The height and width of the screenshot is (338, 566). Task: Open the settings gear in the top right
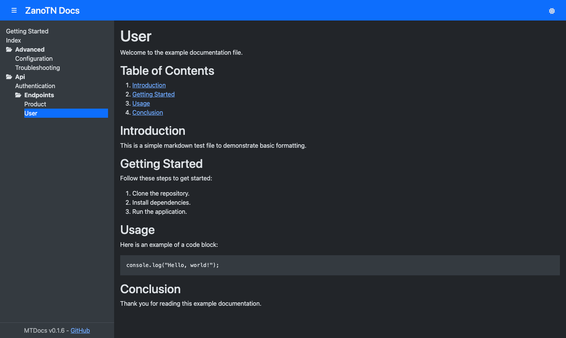pyautogui.click(x=552, y=11)
